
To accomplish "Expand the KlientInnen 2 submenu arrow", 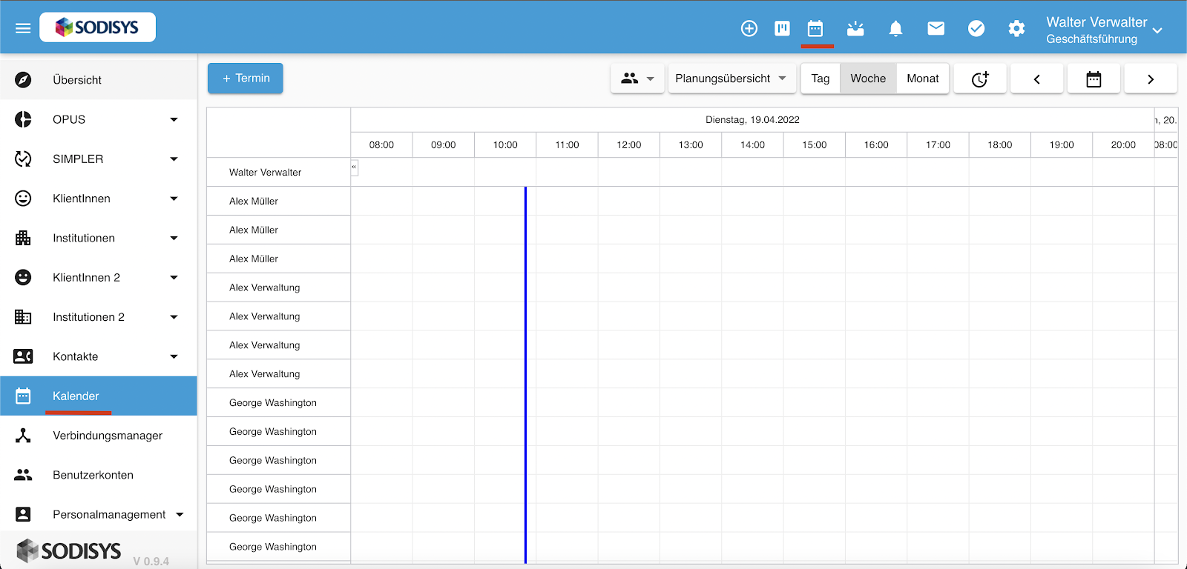I will tap(174, 277).
